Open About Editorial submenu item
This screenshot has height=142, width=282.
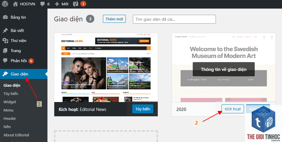16,135
